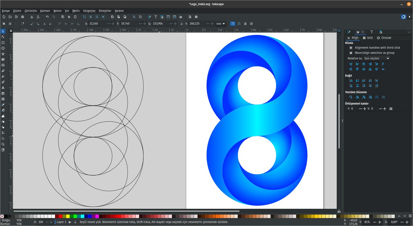Increase the X position value

[113, 24]
